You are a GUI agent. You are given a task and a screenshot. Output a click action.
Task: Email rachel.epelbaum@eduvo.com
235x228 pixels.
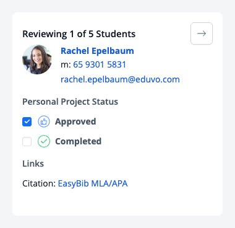click(120, 79)
